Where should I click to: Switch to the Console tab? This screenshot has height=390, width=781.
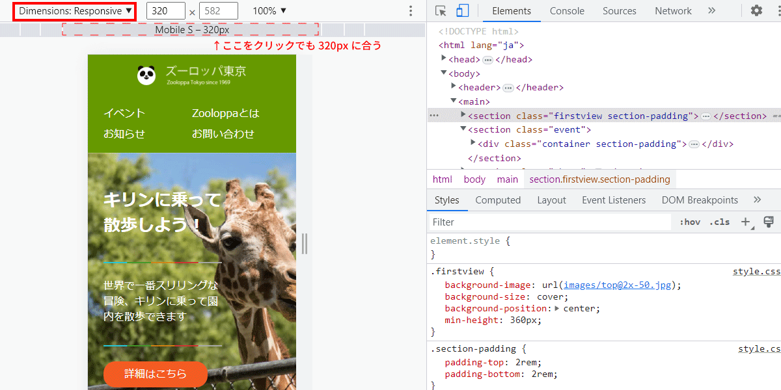pos(567,10)
